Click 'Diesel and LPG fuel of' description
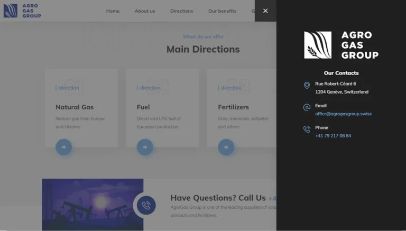Screen dimensions: 406x231 [159, 118]
